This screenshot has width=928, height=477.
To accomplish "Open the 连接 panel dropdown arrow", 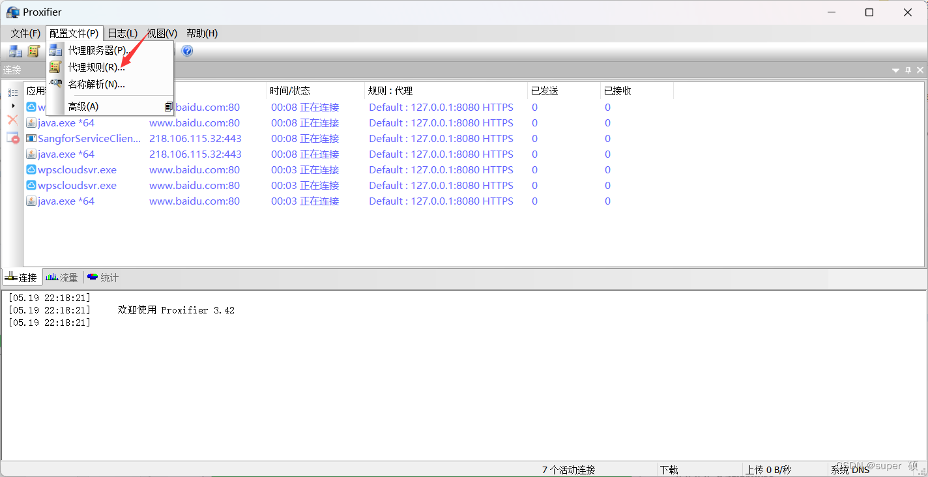I will pyautogui.click(x=896, y=70).
